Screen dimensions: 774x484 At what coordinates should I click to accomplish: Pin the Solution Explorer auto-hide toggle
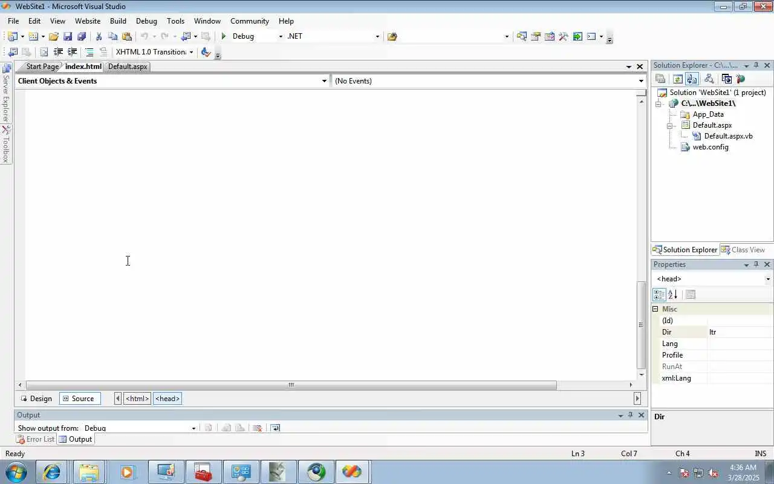point(756,65)
